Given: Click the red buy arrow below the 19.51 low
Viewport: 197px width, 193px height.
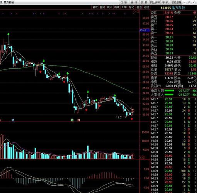Looking at the screenshot, I should [132, 119].
